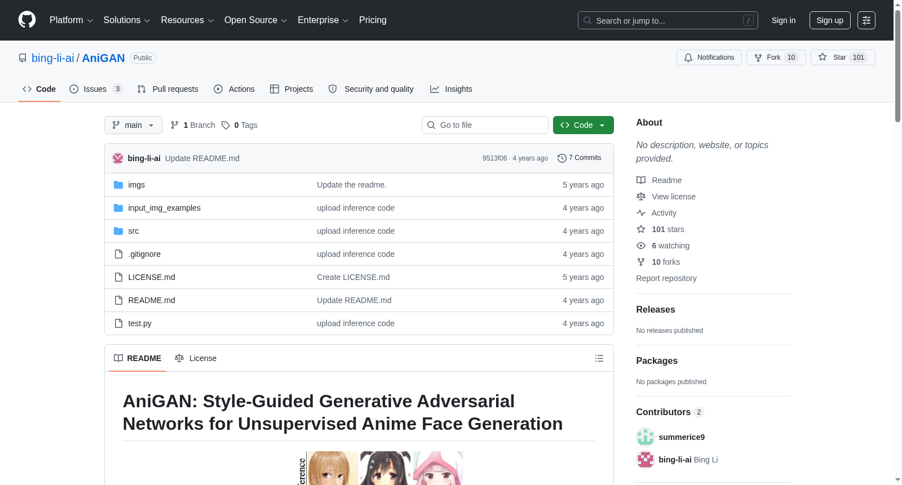This screenshot has width=902, height=485.
Task: Click the src folder icon
Action: tap(118, 231)
